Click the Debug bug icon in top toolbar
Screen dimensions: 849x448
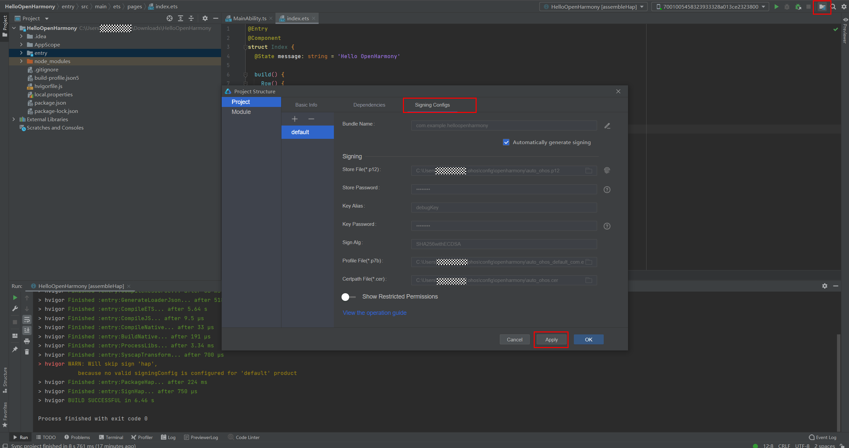(787, 7)
